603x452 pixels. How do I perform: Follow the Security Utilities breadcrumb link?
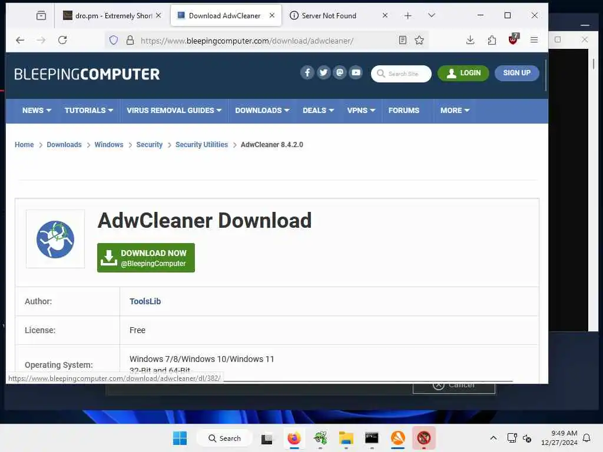click(x=201, y=145)
